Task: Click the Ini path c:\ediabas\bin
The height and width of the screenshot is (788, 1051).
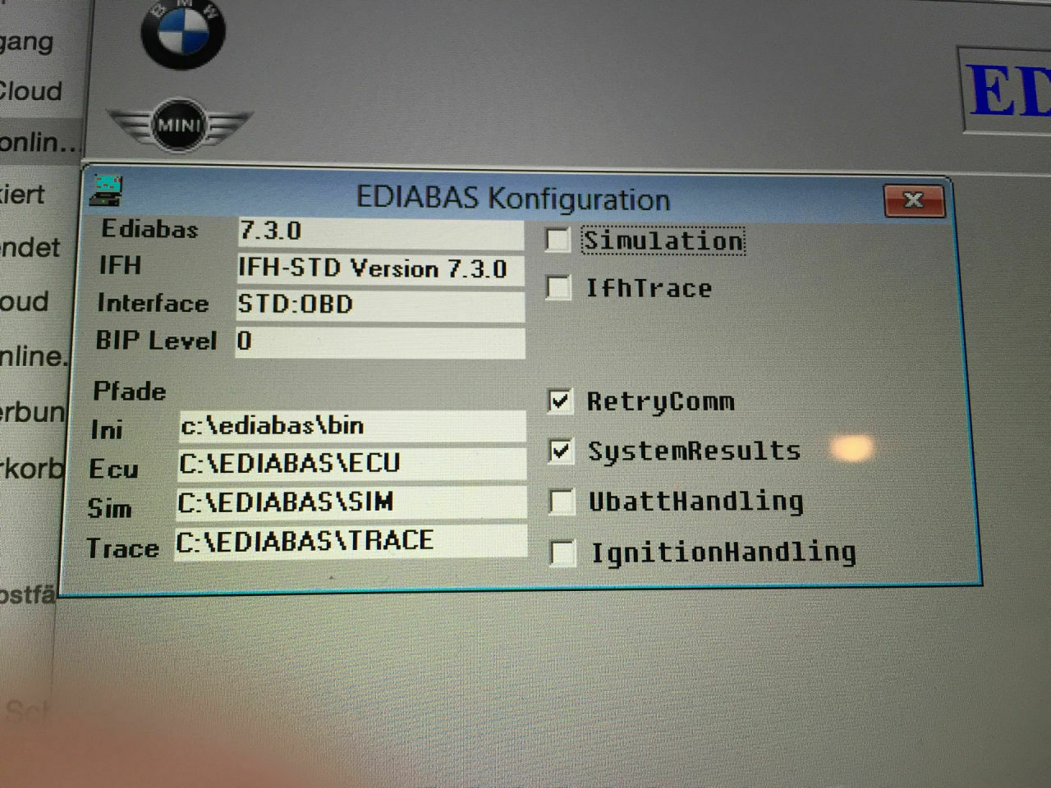Action: [352, 426]
